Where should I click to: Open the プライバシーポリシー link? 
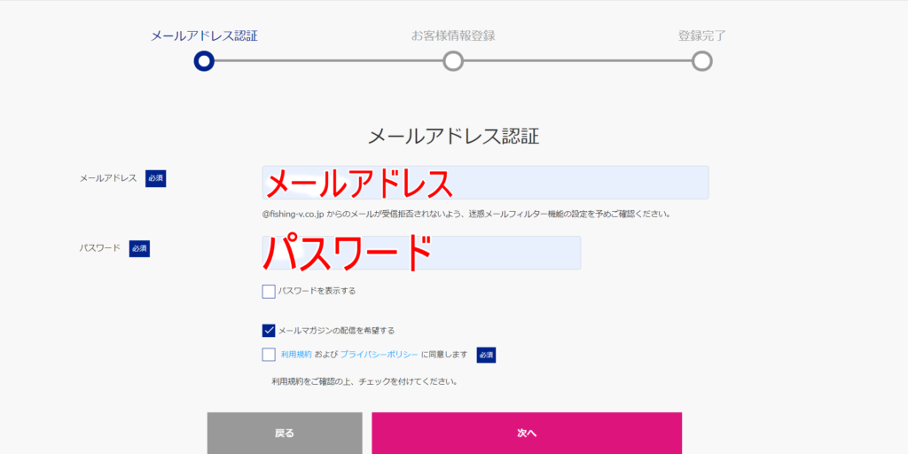(380, 355)
